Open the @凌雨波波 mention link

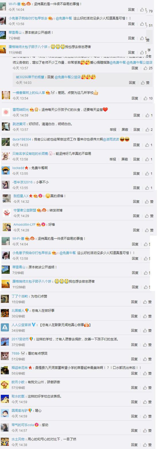click(x=111, y=139)
